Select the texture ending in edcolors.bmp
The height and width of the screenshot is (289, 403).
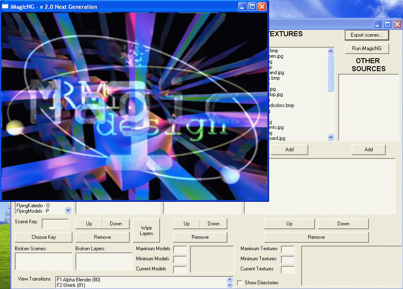pyautogui.click(x=281, y=105)
